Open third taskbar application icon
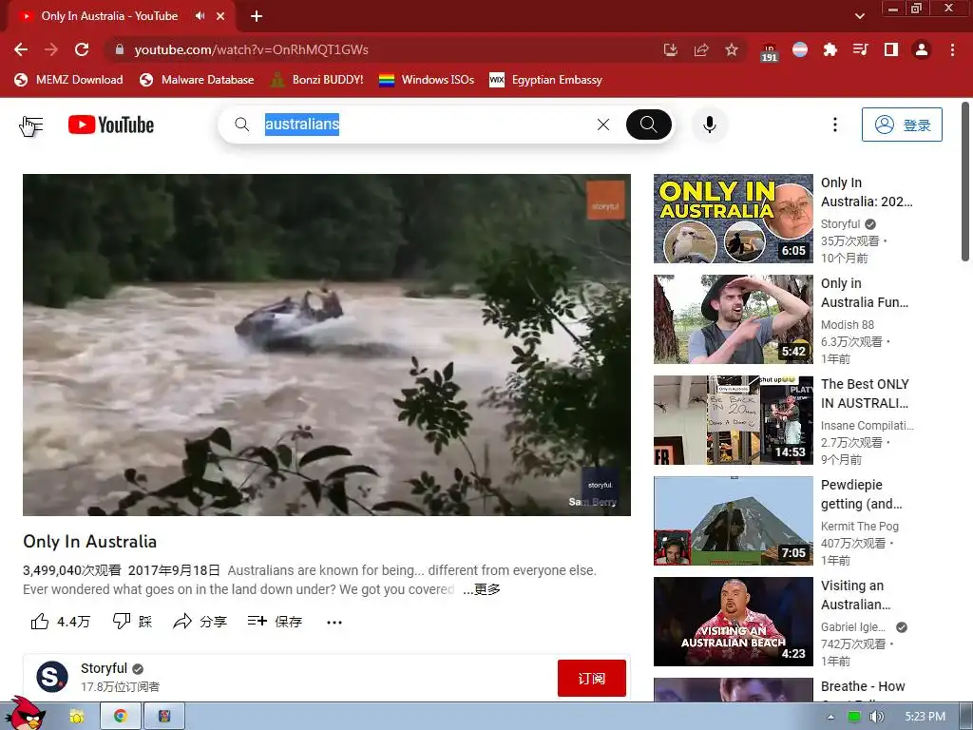 163,717
